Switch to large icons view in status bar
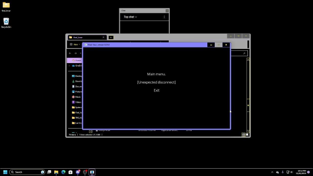This screenshot has height=176, width=313. [247, 135]
